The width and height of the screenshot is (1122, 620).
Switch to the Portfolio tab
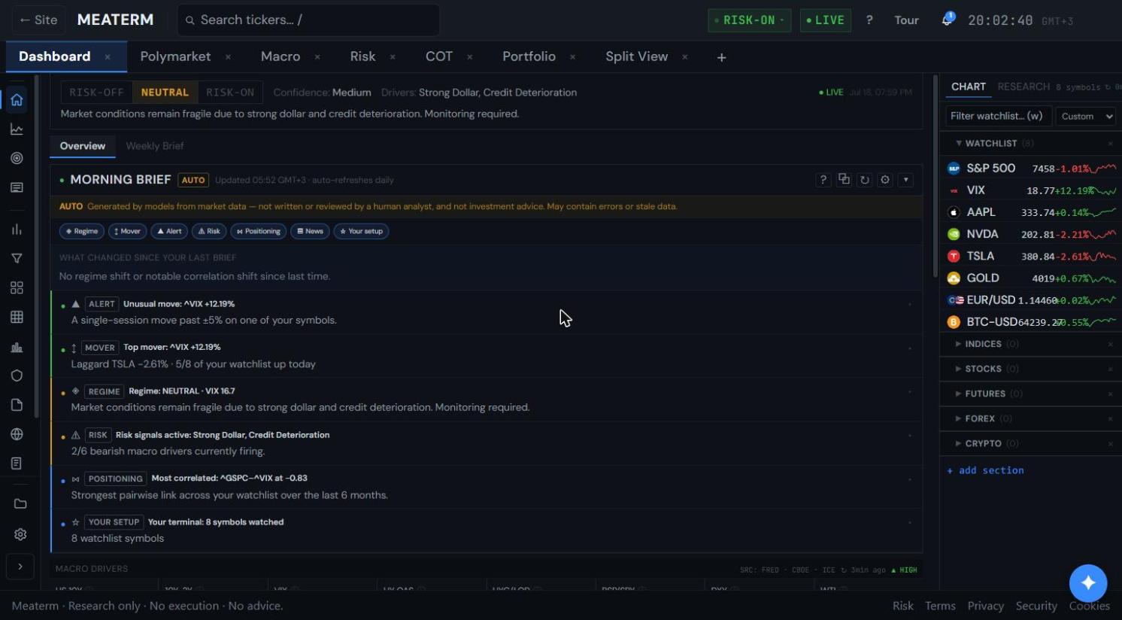pyautogui.click(x=529, y=56)
